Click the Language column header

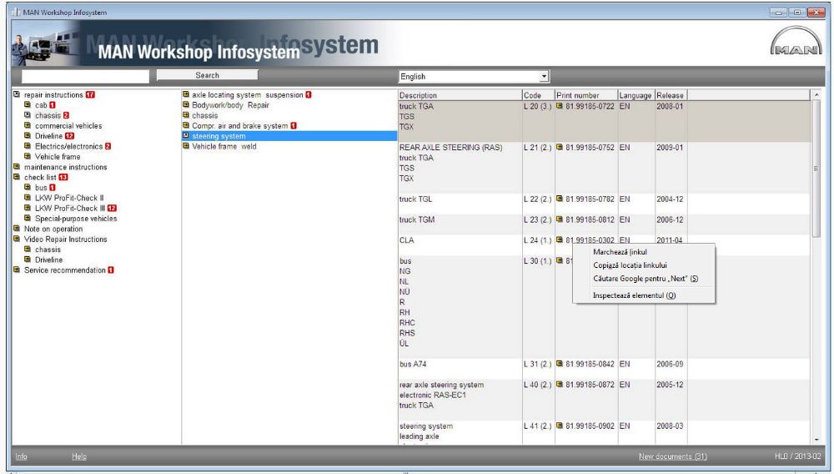pos(636,95)
